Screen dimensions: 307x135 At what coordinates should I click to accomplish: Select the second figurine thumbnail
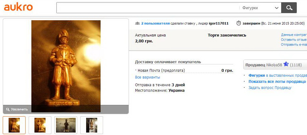point(40,125)
